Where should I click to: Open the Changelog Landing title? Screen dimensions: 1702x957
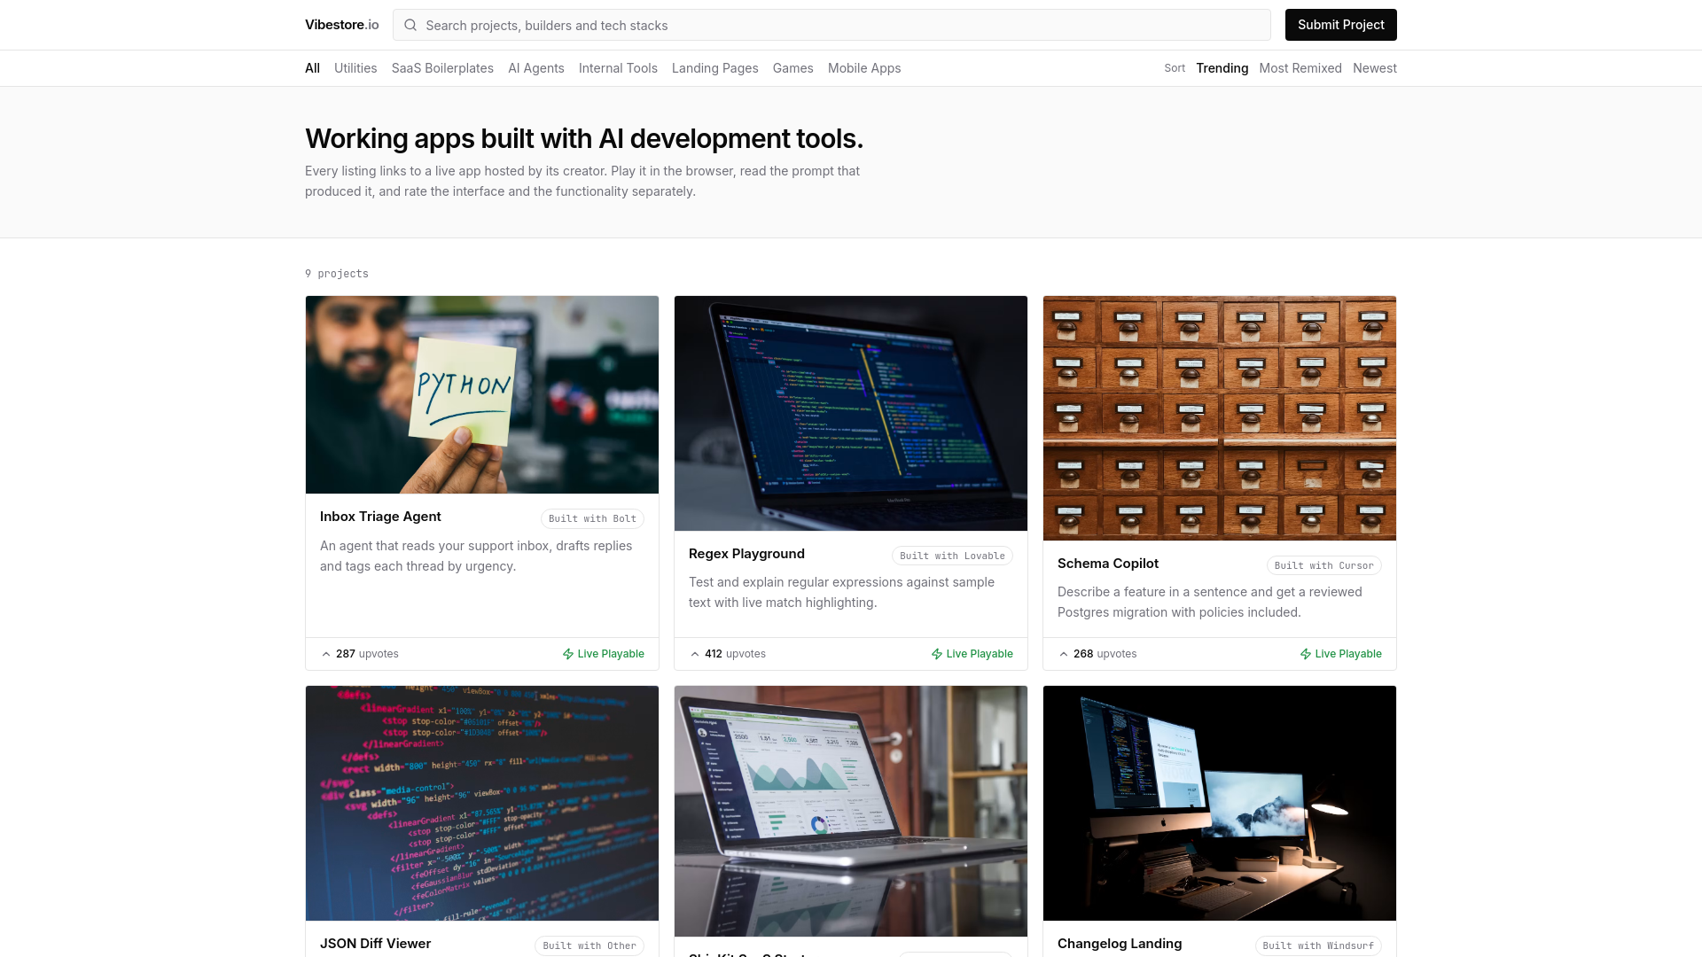click(x=1120, y=944)
